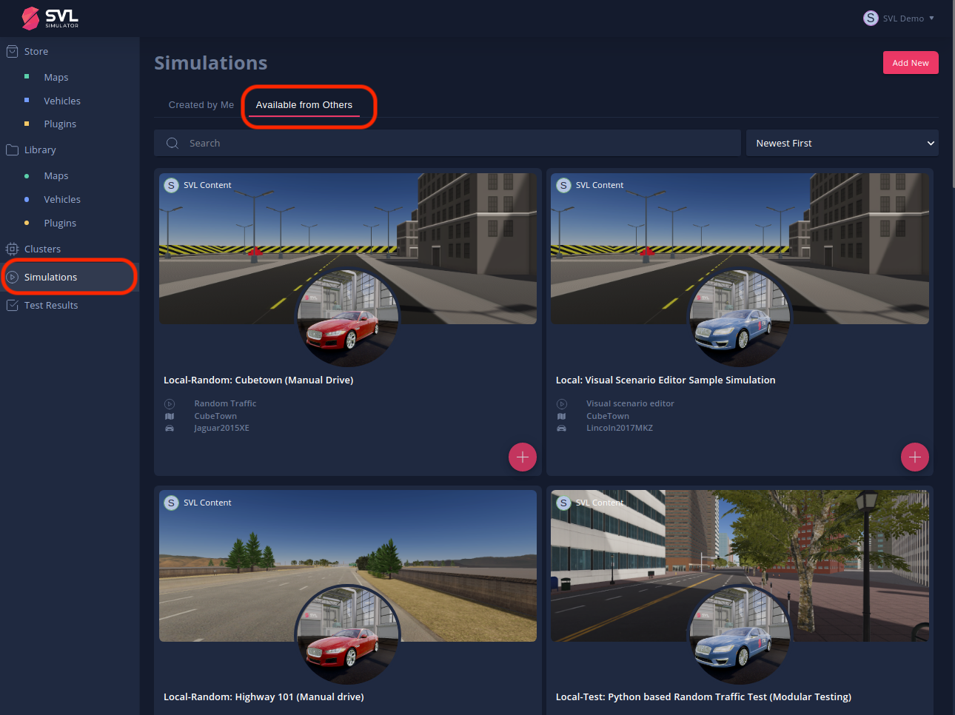Go to Store Vehicles

click(x=62, y=101)
